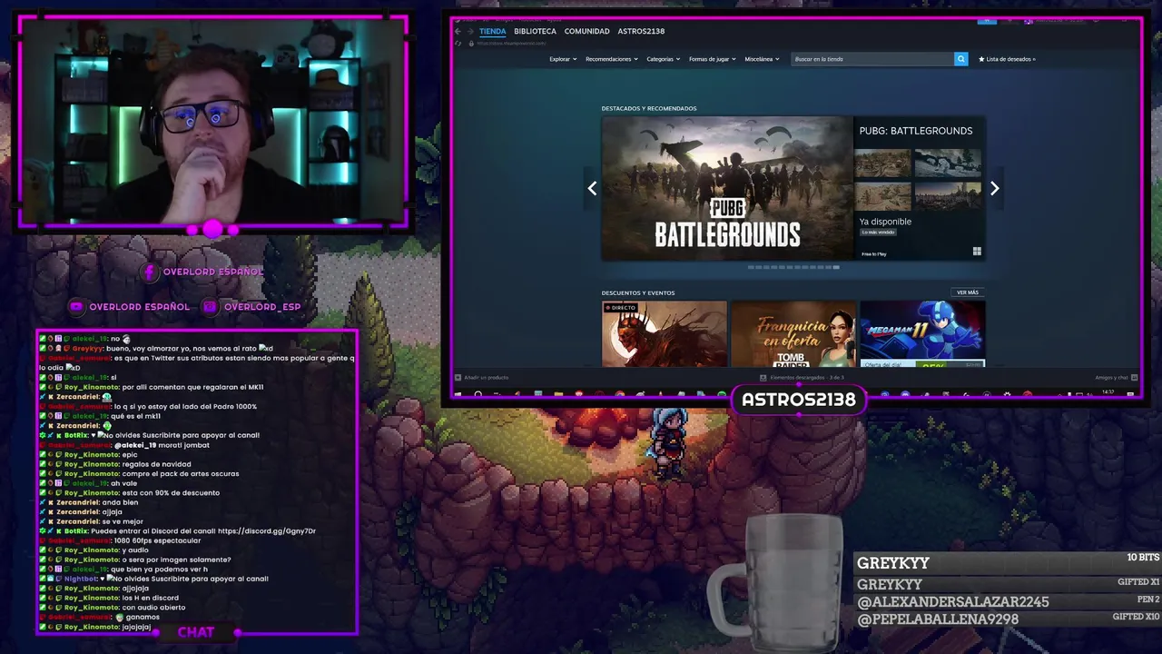Click the ASTROS2138 name badge overlay
This screenshot has width=1162, height=654.
[798, 400]
